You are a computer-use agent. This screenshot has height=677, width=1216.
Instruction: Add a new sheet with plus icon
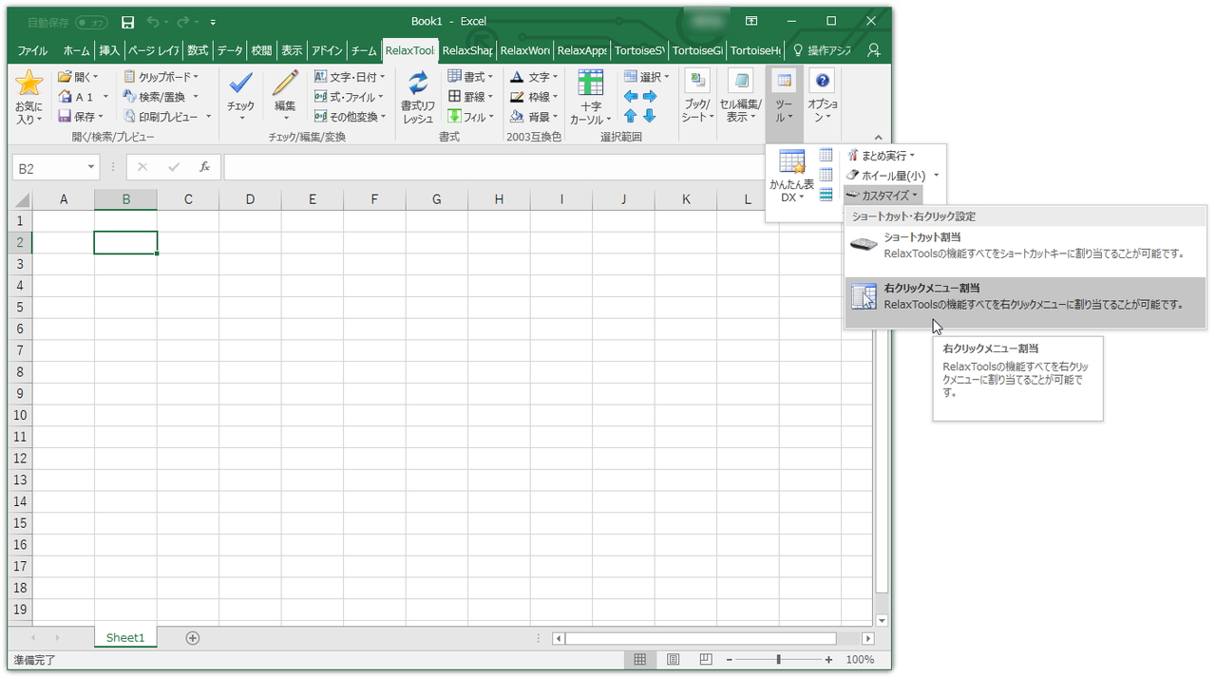(193, 638)
